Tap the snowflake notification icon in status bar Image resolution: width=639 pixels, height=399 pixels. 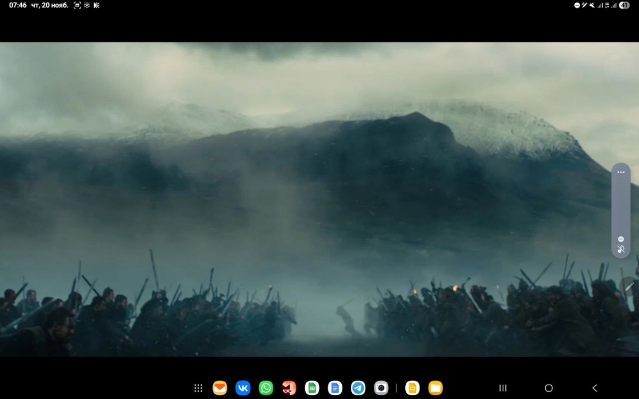(87, 5)
